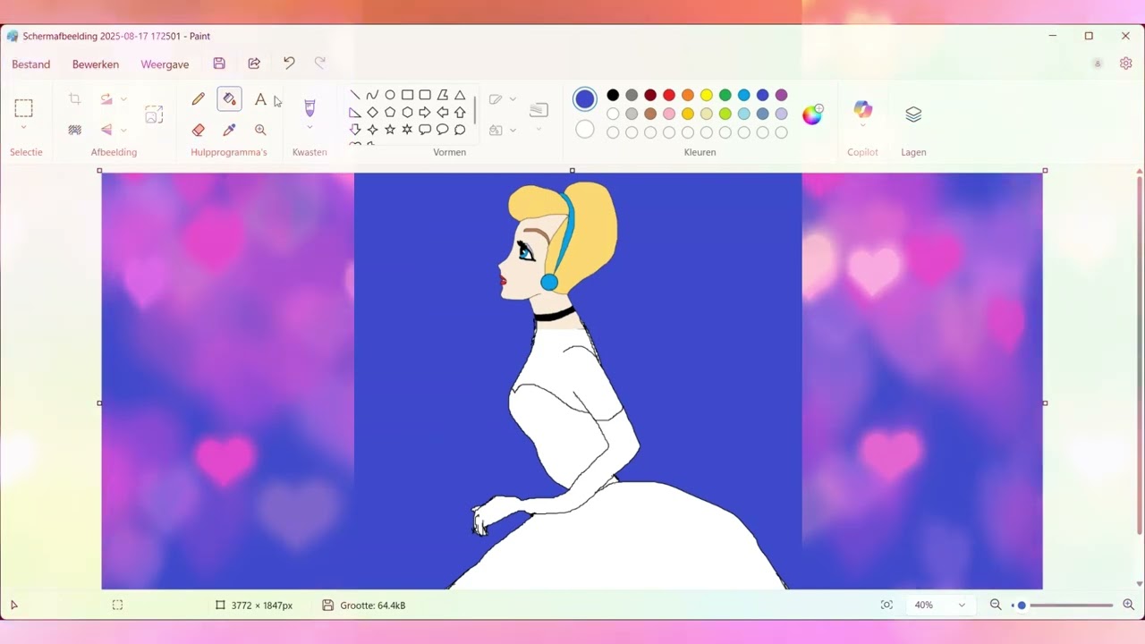Choose the purple color swatch

pos(782,95)
